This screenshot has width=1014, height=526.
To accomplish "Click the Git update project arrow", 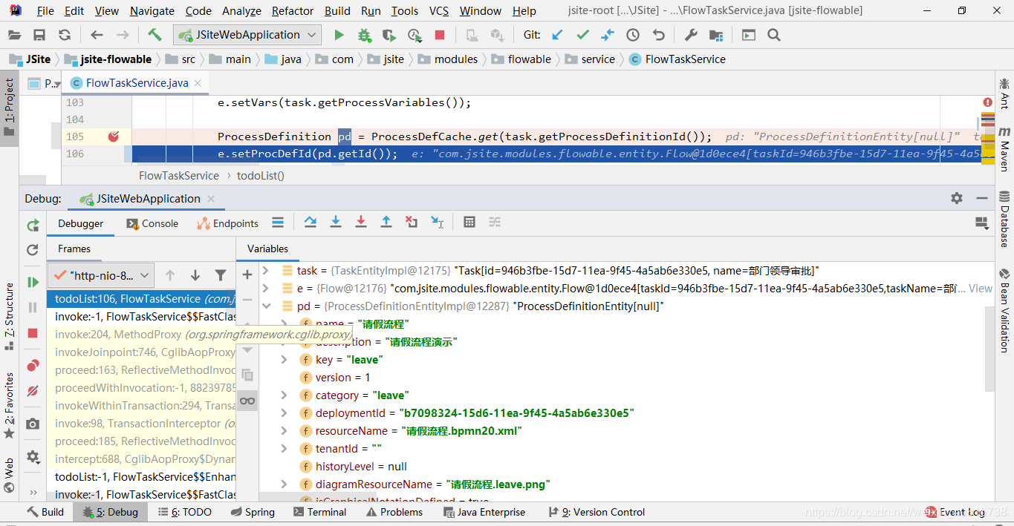I will tap(557, 35).
